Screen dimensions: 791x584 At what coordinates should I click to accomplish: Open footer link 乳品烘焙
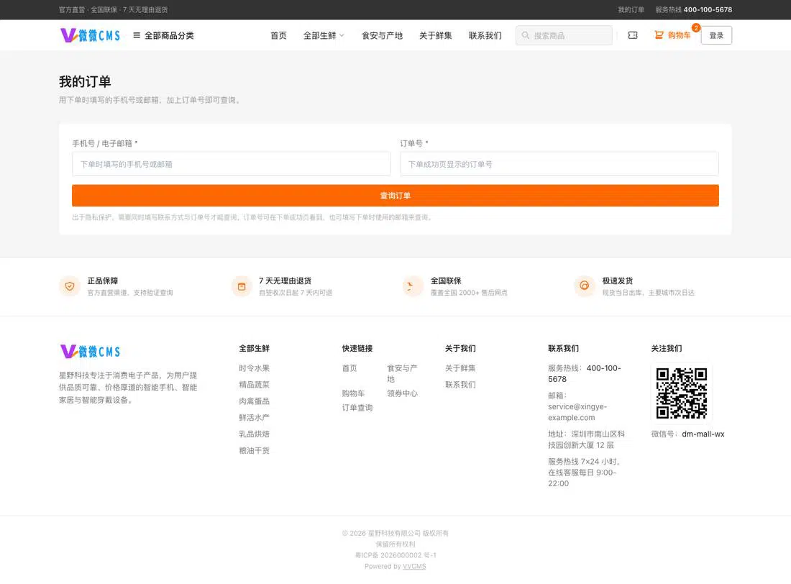pos(255,434)
